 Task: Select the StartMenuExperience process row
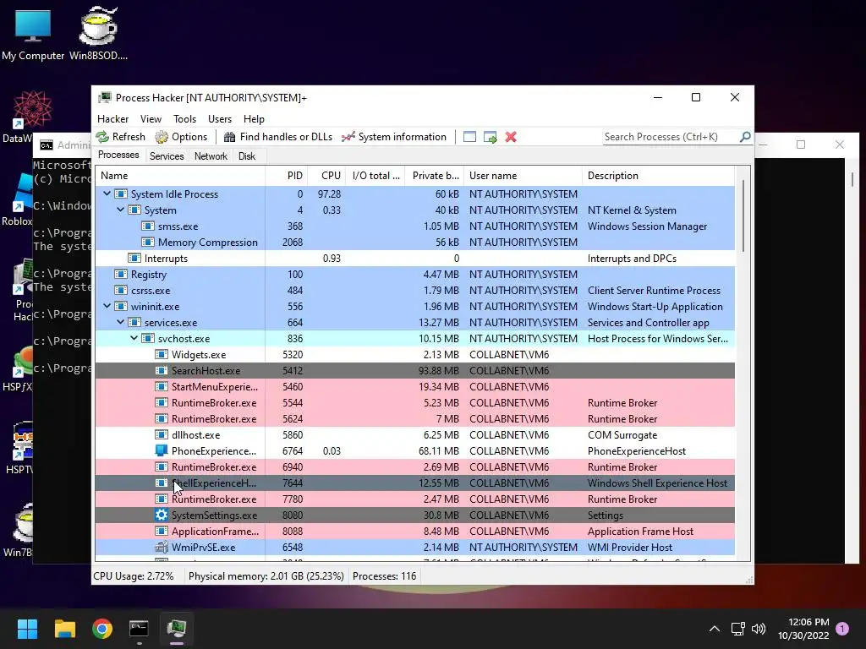pyautogui.click(x=414, y=387)
